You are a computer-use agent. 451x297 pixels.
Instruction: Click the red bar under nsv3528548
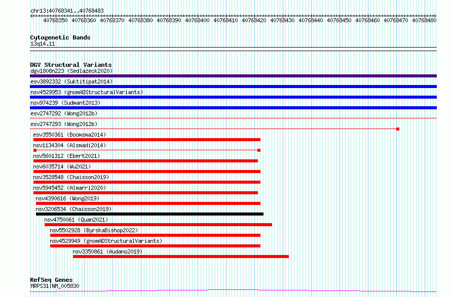click(146, 182)
